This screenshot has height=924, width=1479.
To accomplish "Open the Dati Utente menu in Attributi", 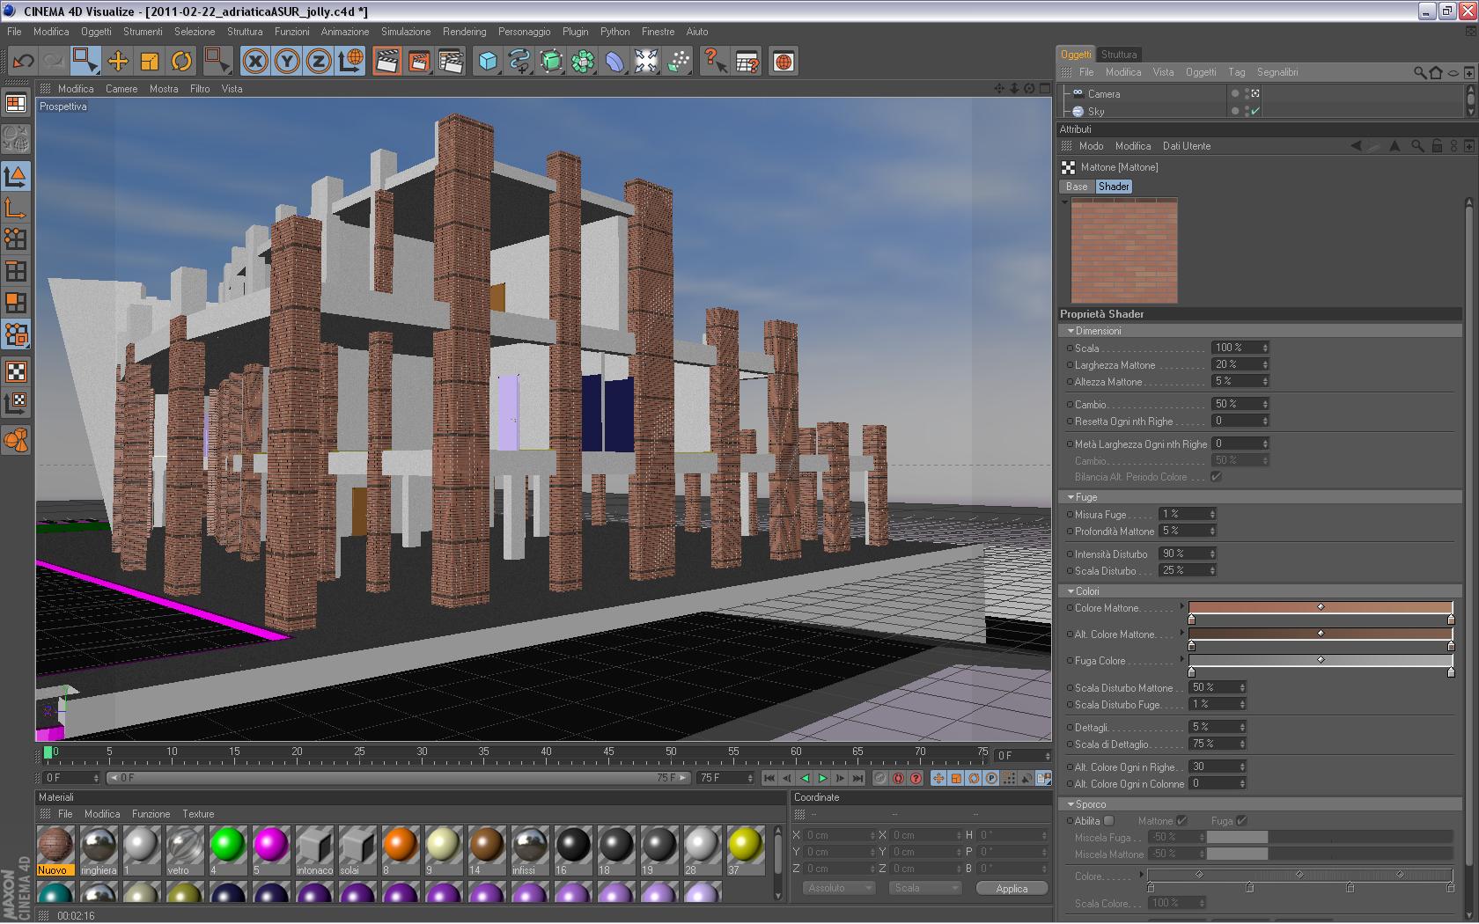I will tap(1186, 146).
